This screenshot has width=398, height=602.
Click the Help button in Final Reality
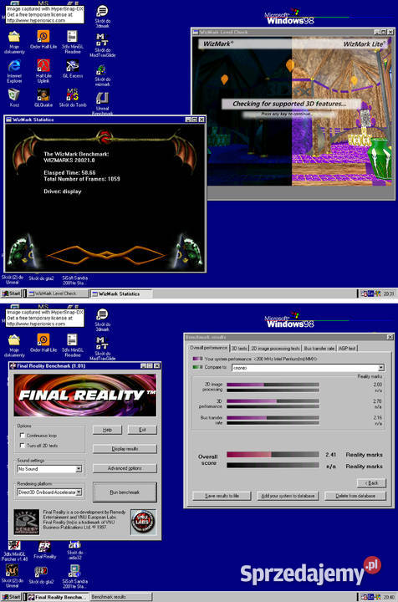pos(107,430)
